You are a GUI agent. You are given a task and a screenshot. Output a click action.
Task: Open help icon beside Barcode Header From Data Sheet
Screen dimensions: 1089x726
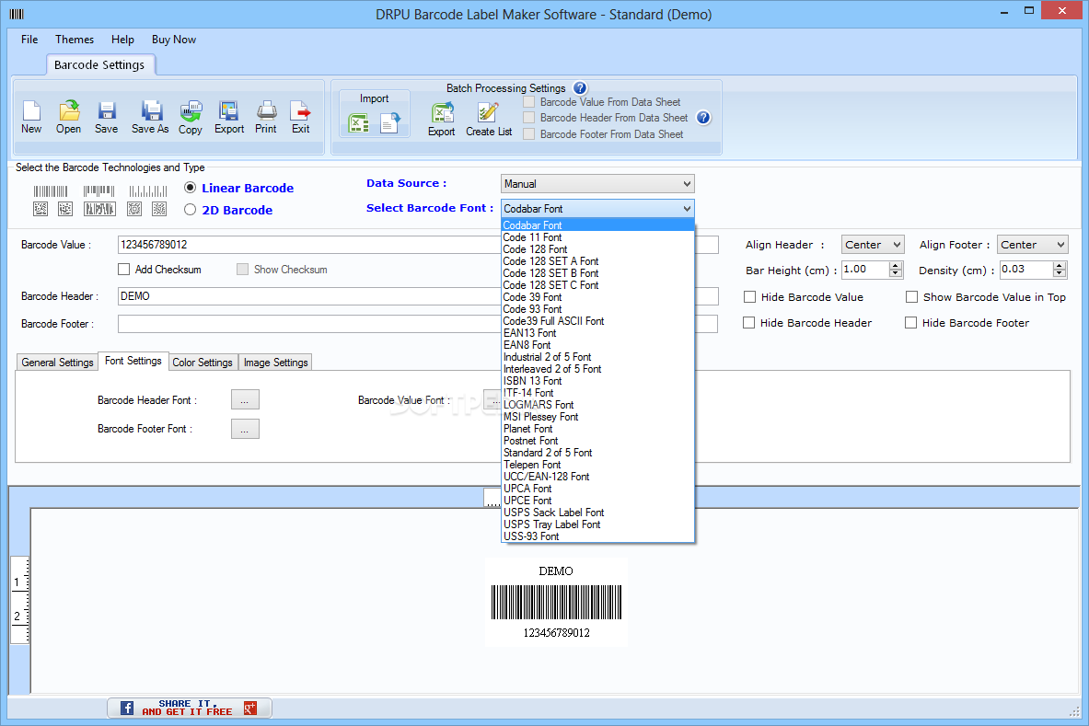click(x=703, y=117)
